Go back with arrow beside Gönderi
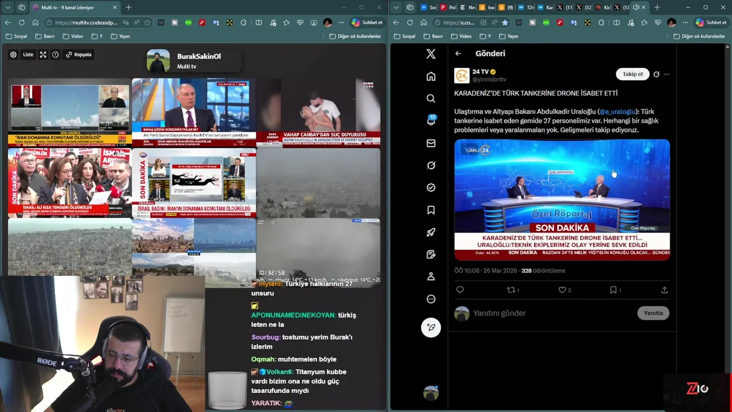 coord(458,54)
